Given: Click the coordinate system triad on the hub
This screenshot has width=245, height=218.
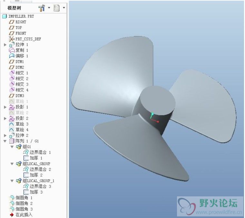Looking at the screenshot, I should pyautogui.click(x=154, y=117).
